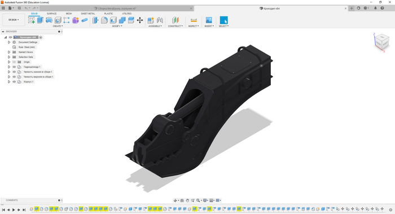Viewport: 395px width, 214px height.
Task: Click the ViewCube to orient the view
Action: 382,42
